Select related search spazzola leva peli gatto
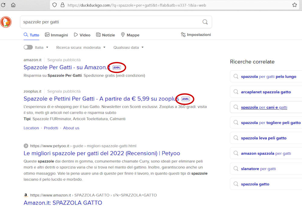 pos(263,138)
